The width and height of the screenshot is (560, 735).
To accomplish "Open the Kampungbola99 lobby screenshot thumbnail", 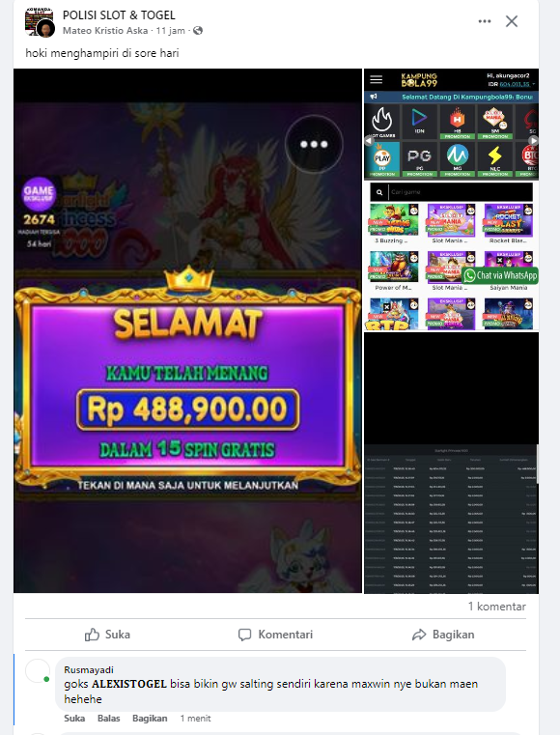I will [451, 200].
